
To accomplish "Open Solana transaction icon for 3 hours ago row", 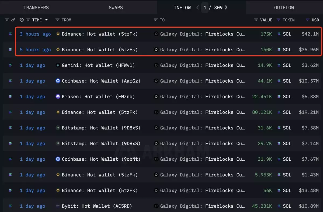I will pos(10,34).
